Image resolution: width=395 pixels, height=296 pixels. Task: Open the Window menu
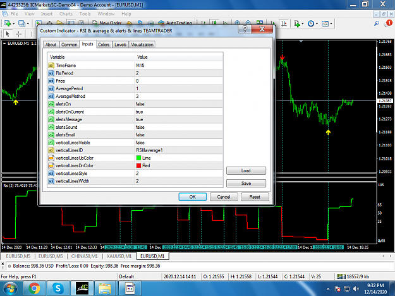pyautogui.click(x=106, y=14)
